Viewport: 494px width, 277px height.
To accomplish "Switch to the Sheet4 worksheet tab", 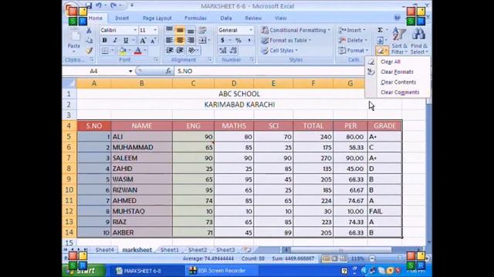I will [105, 250].
